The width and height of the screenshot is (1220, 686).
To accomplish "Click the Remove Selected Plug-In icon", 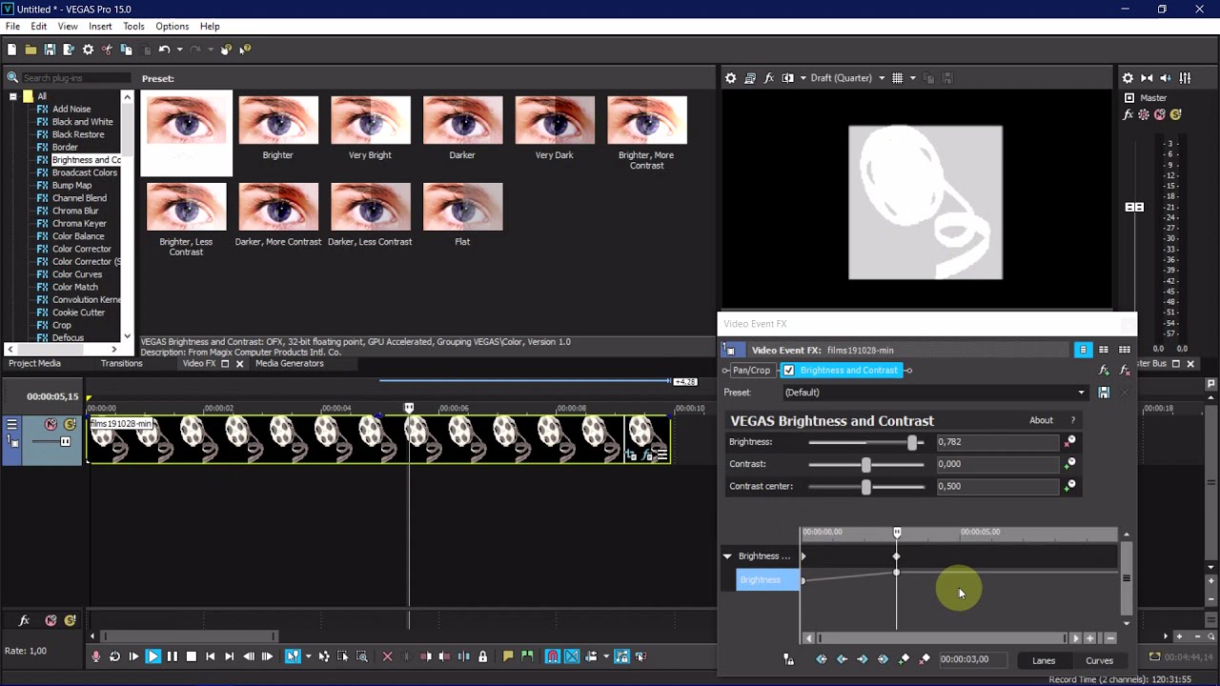I will pos(1125,371).
